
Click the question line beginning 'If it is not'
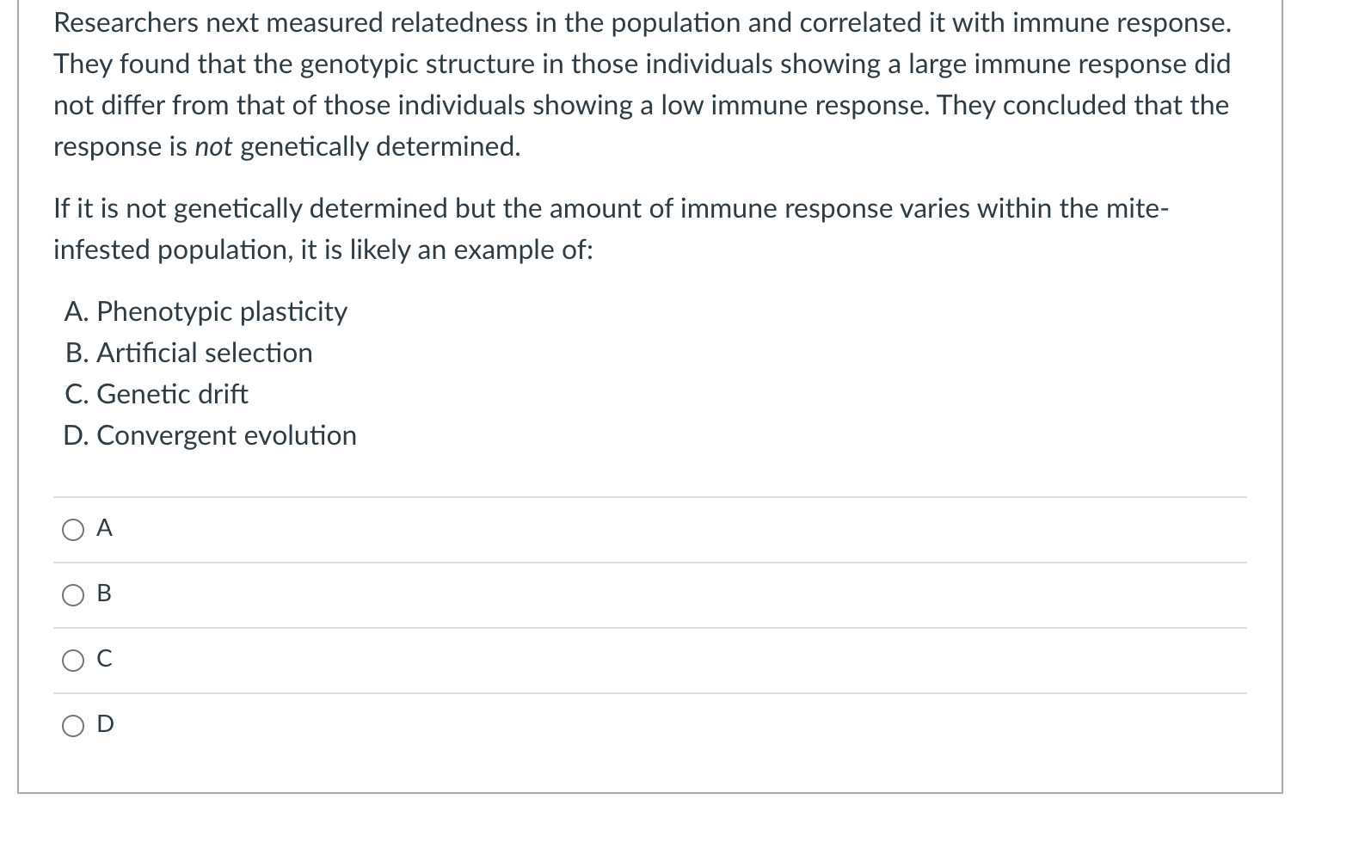612,209
